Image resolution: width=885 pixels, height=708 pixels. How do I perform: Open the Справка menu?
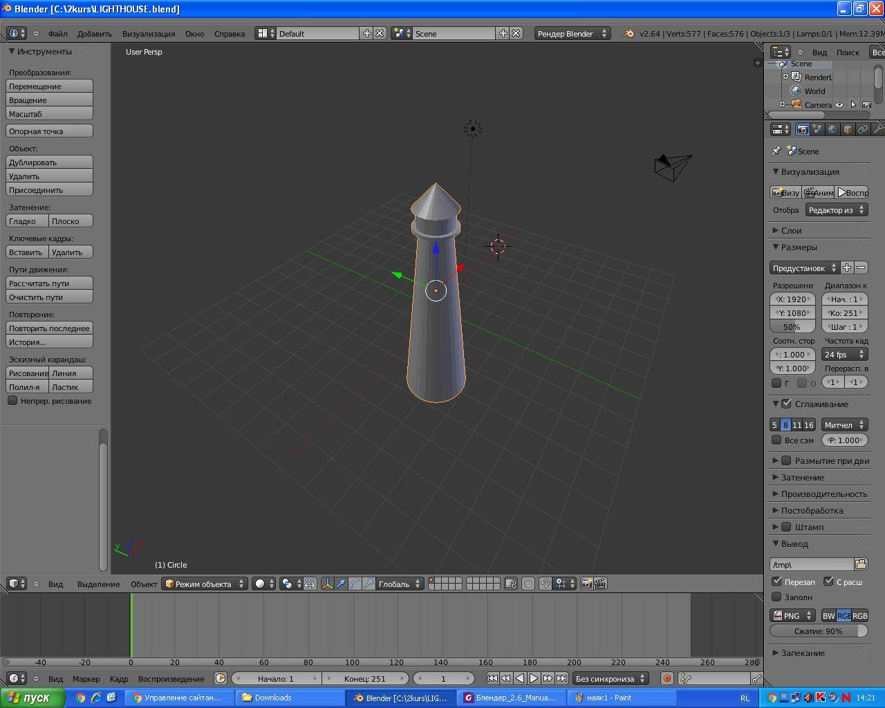[230, 33]
